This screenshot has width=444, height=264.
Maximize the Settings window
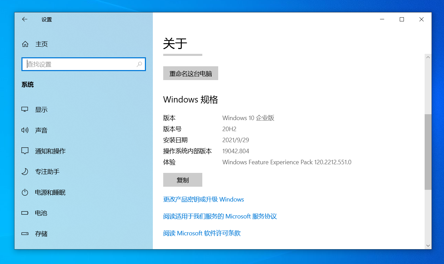point(402,19)
